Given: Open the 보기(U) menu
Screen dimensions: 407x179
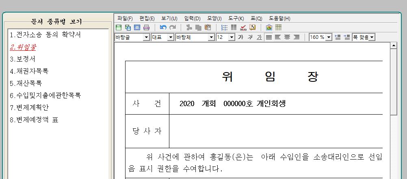Looking at the screenshot, I should (x=169, y=18).
